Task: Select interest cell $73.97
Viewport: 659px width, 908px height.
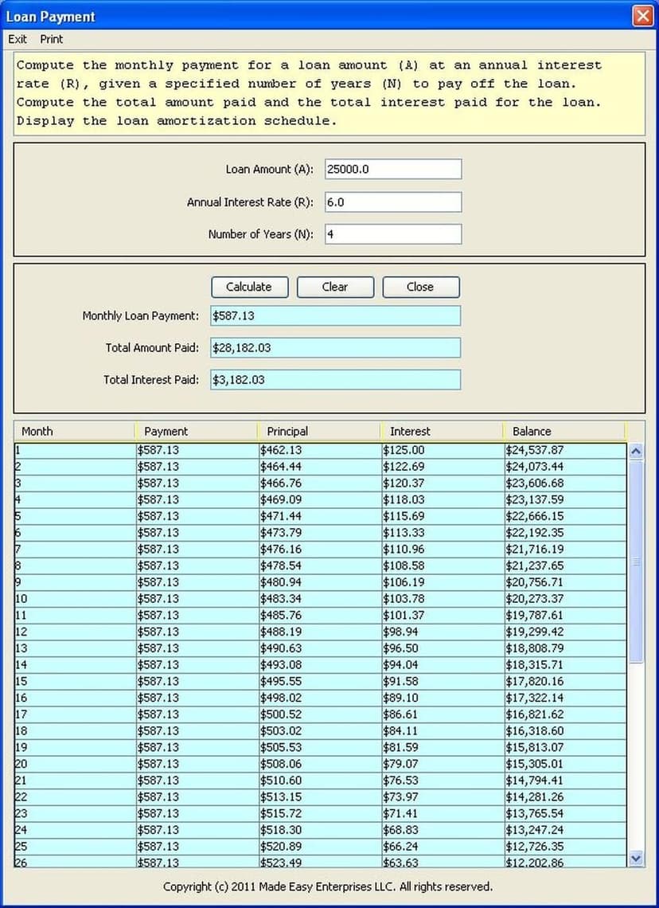Action: click(x=443, y=796)
